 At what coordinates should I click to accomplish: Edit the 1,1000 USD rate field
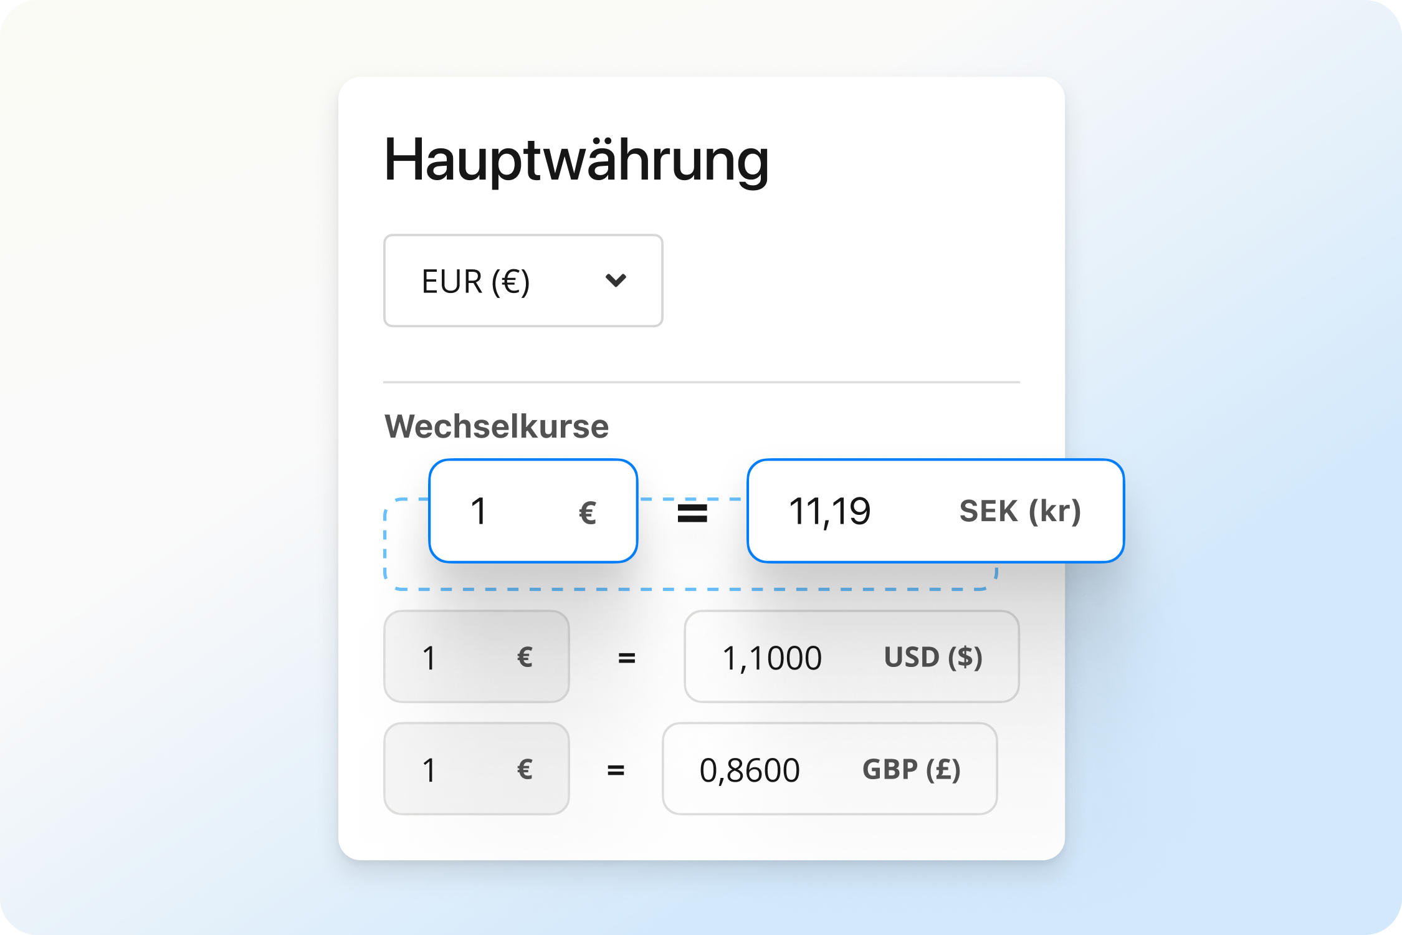pos(852,657)
